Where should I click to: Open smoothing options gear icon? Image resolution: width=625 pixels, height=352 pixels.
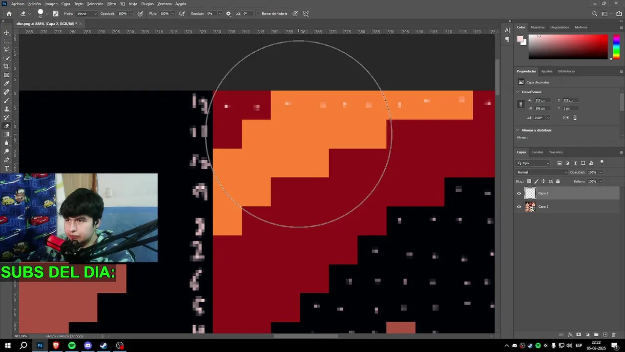coord(229,14)
